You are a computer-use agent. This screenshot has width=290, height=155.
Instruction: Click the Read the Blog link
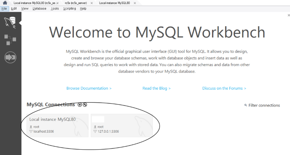[x=157, y=88]
